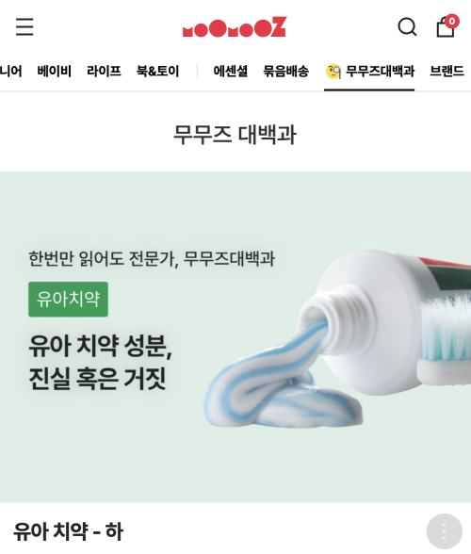Click the 무무즈 대백과 page heading

click(235, 135)
